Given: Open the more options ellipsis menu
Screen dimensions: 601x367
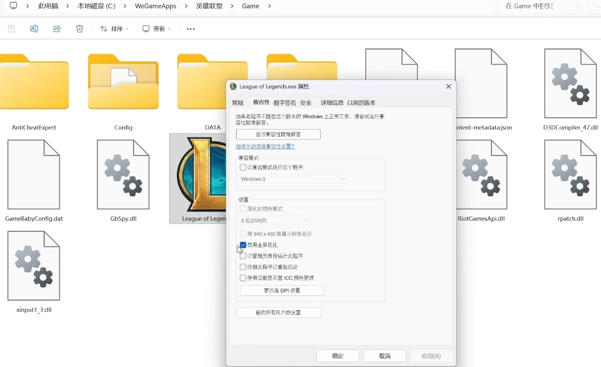Looking at the screenshot, I should point(191,29).
